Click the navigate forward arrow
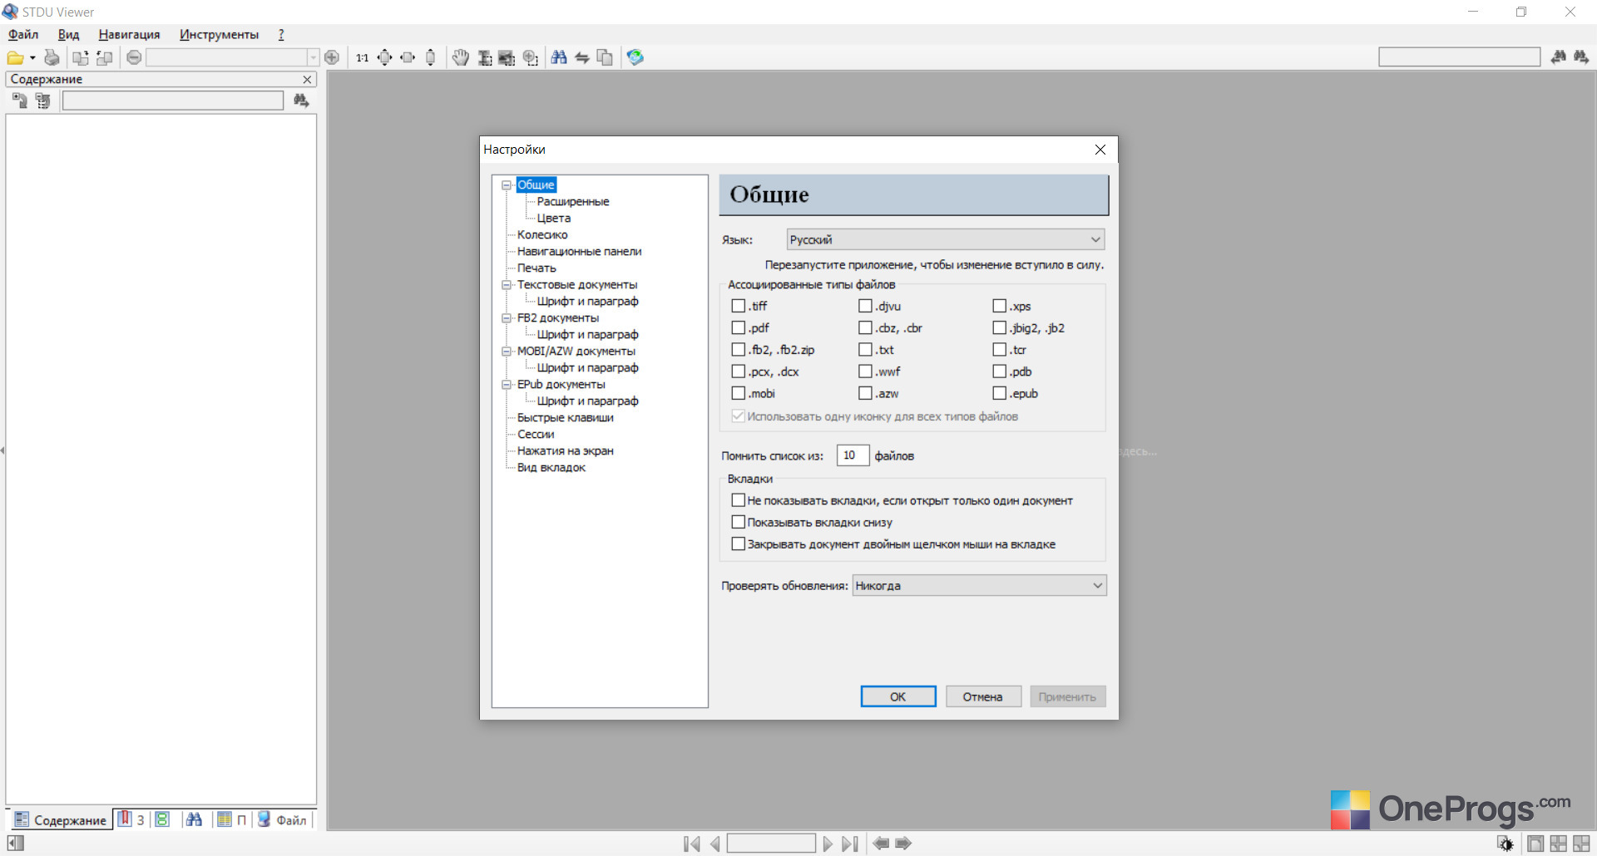Image resolution: width=1597 pixels, height=856 pixels. [903, 844]
